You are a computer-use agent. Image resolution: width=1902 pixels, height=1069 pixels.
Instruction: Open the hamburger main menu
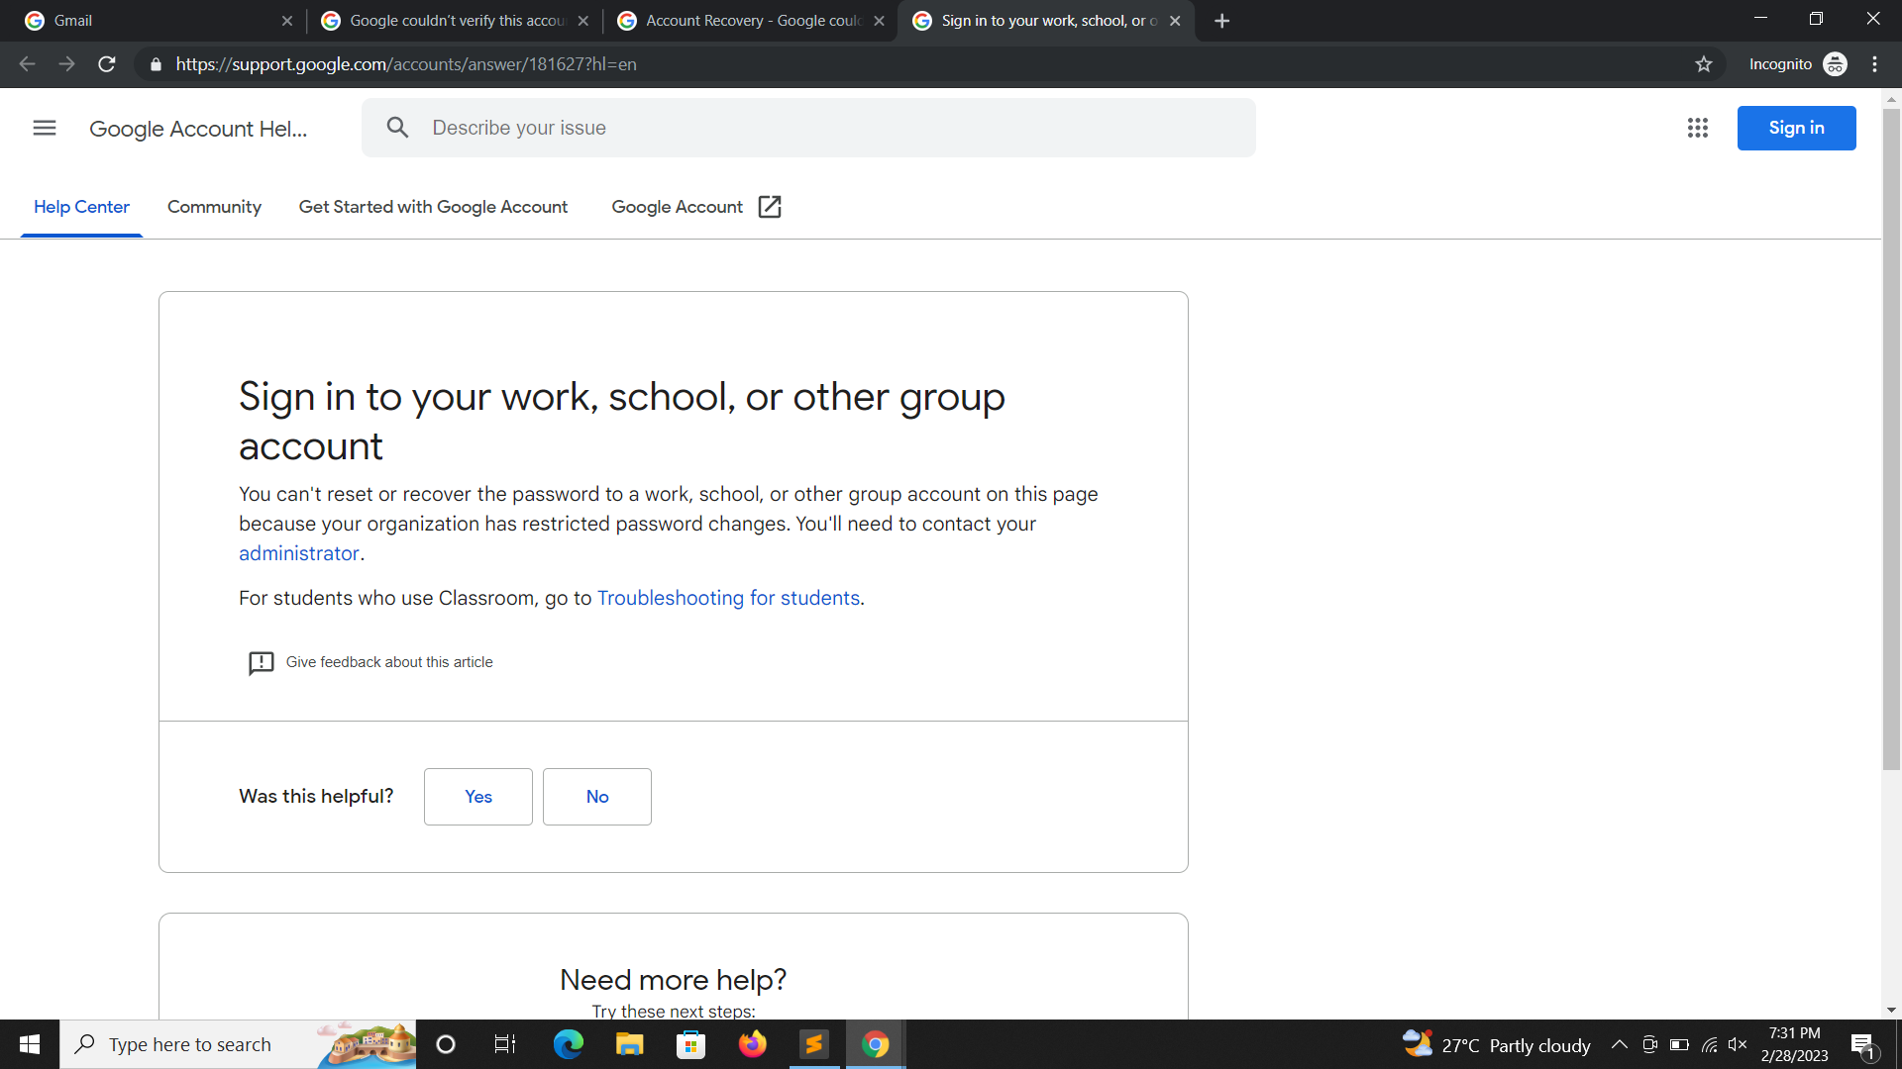(x=45, y=128)
